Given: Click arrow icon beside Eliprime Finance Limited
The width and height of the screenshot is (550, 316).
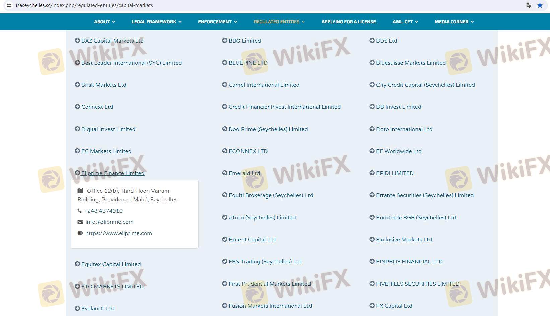Looking at the screenshot, I should (77, 173).
